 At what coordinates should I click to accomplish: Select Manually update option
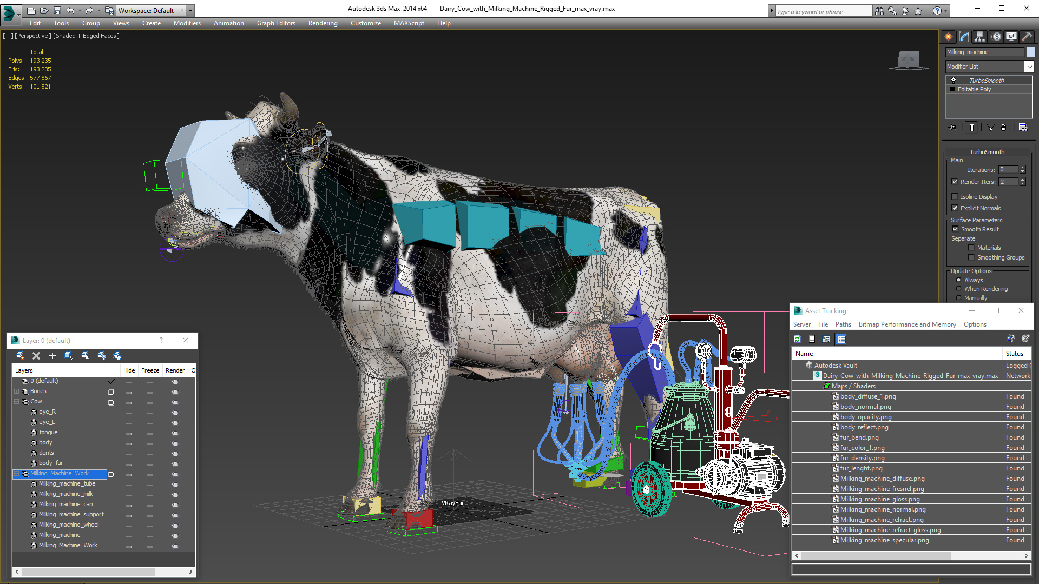click(959, 298)
